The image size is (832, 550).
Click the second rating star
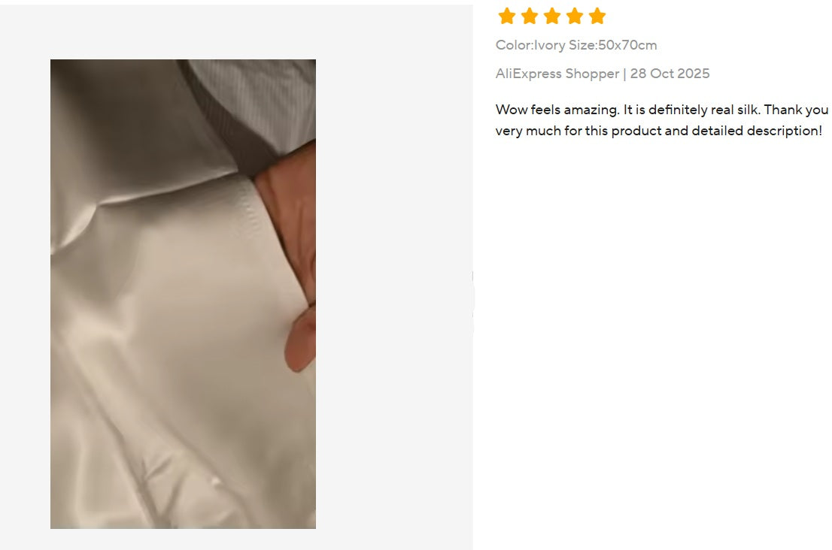click(530, 16)
